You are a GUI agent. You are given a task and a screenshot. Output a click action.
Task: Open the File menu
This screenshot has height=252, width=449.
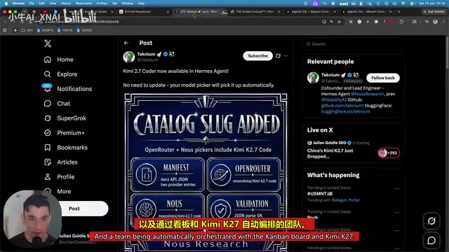coord(32,3)
